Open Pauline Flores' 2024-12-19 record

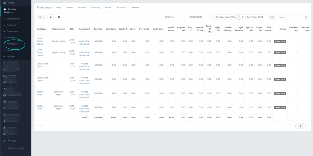(40, 93)
